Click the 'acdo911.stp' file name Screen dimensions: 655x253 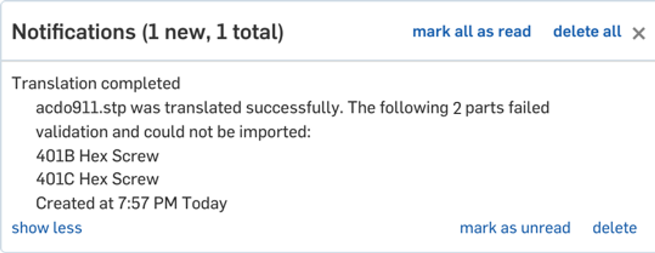point(81,108)
